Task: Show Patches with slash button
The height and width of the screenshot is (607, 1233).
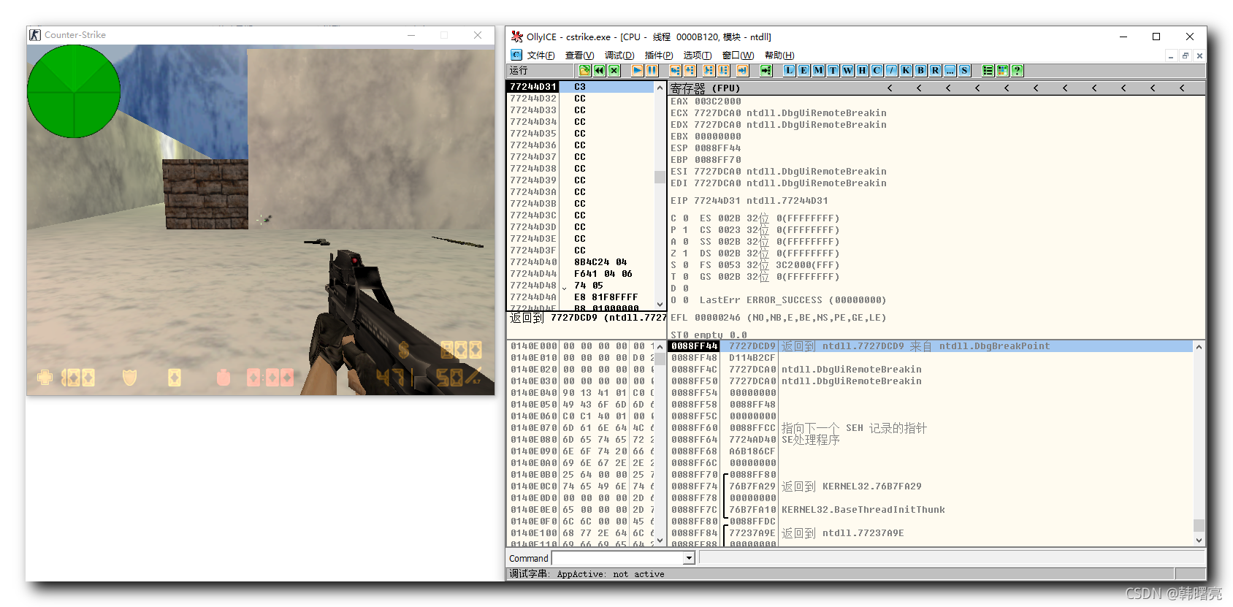Action: tap(891, 70)
